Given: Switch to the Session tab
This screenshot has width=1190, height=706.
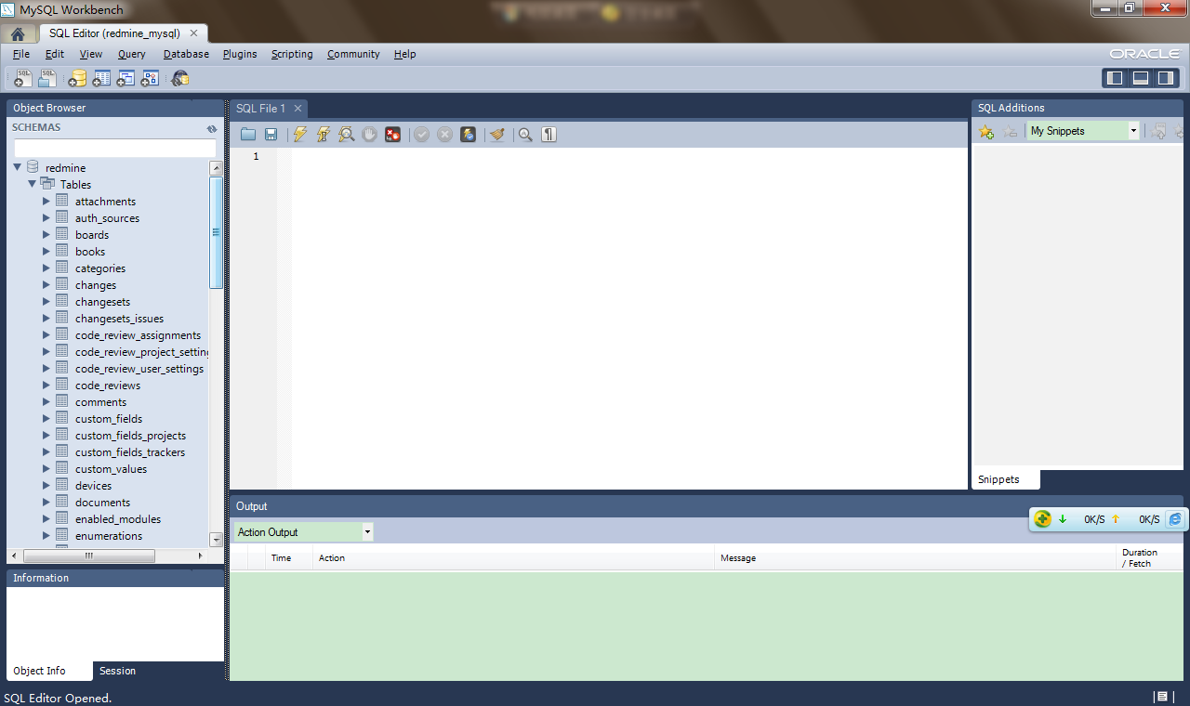Looking at the screenshot, I should pos(118,671).
